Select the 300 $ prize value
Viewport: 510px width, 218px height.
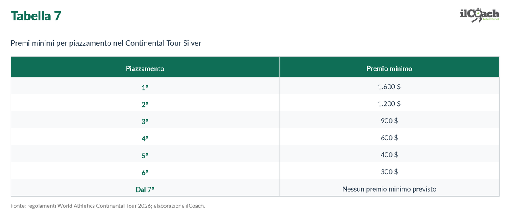389,172
